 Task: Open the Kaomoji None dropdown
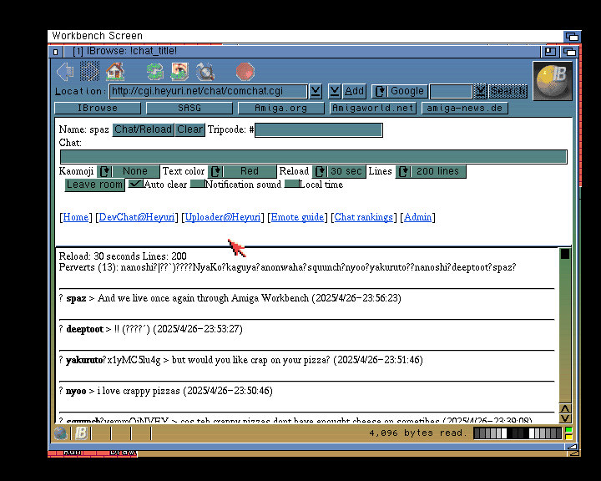click(128, 171)
